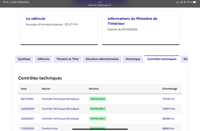Click the Kilométrage column header
Viewport: 200px width, 131px height.
[170, 89]
